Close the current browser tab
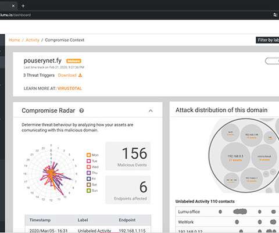This screenshot has width=279, height=233. [13, 6]
